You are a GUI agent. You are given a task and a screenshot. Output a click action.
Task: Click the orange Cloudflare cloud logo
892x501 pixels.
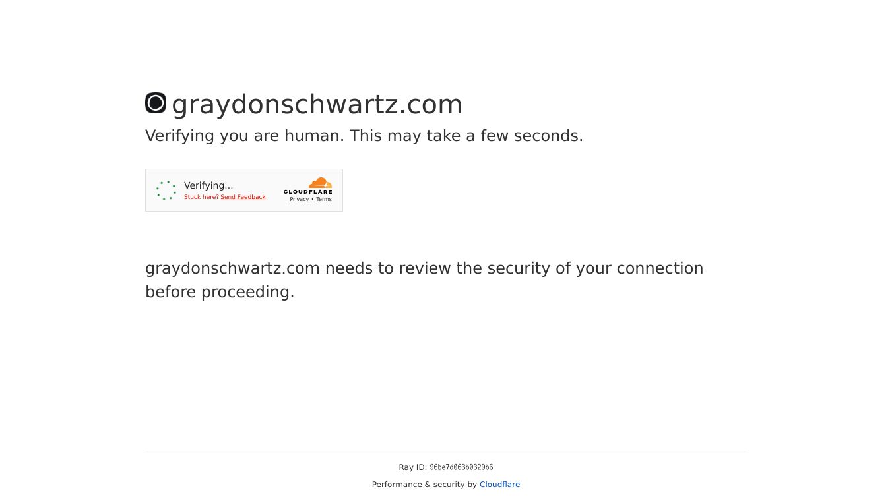(x=320, y=183)
